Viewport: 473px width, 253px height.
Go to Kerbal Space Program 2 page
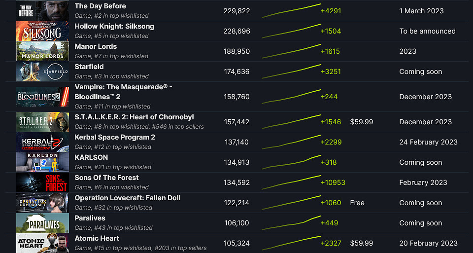[115, 138]
